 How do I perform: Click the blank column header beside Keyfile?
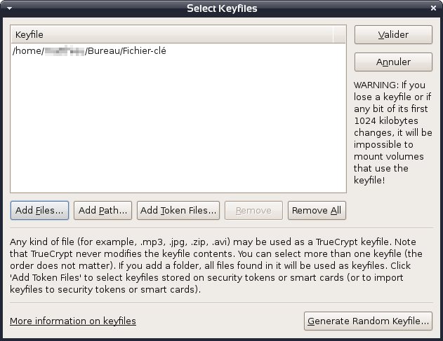point(340,34)
